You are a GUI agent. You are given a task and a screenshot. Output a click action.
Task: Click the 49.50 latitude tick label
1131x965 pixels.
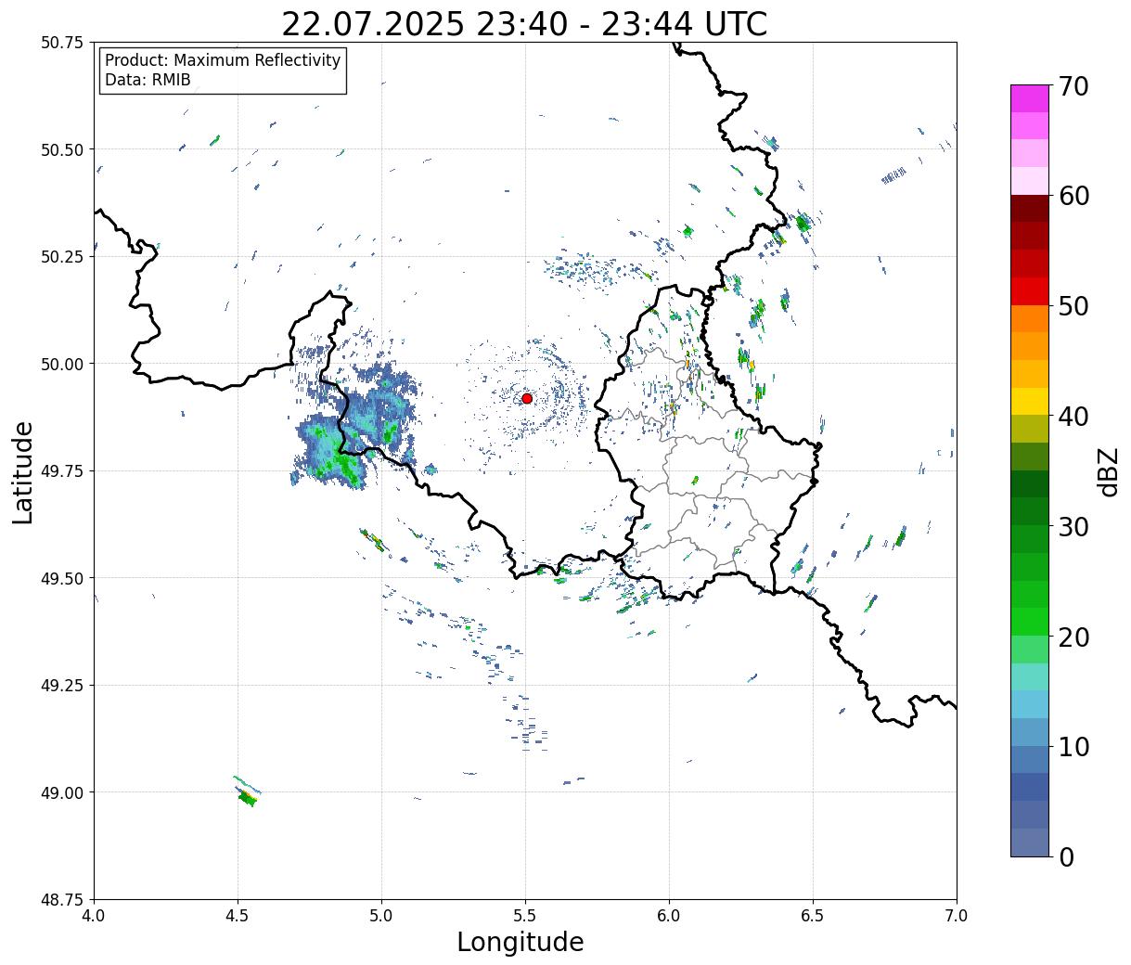coord(62,578)
